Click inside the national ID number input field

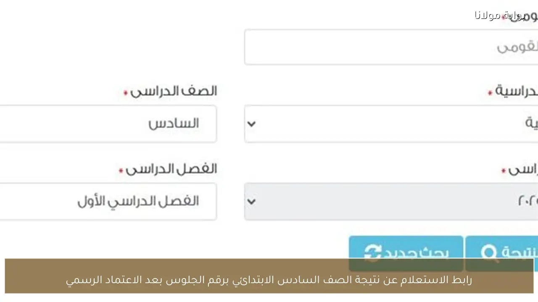[391, 47]
